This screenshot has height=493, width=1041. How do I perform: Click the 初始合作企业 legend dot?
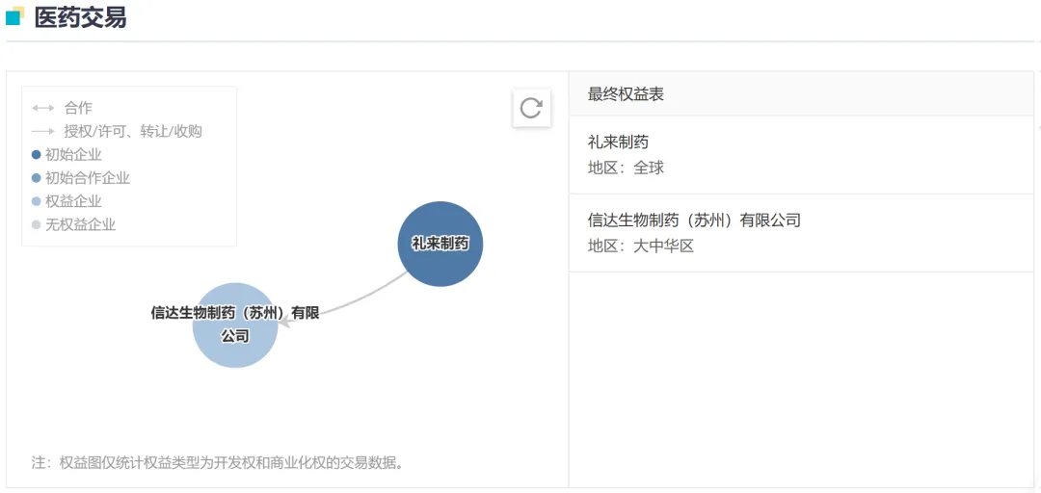click(x=37, y=178)
